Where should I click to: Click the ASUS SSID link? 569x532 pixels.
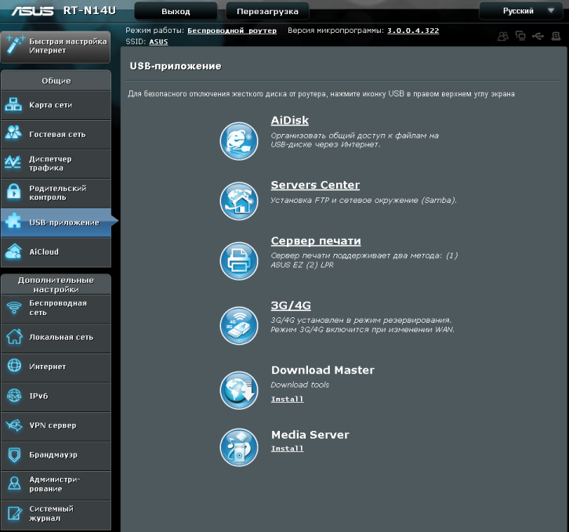[158, 42]
